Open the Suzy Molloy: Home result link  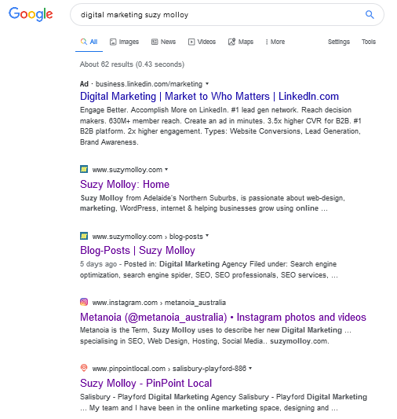click(125, 185)
